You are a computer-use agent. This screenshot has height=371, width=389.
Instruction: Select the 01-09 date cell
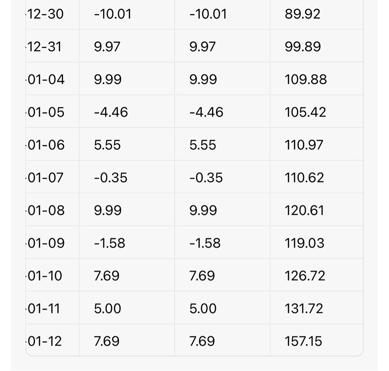click(46, 243)
